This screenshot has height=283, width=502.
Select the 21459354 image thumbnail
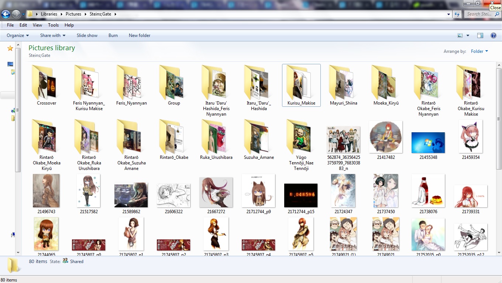click(471, 136)
